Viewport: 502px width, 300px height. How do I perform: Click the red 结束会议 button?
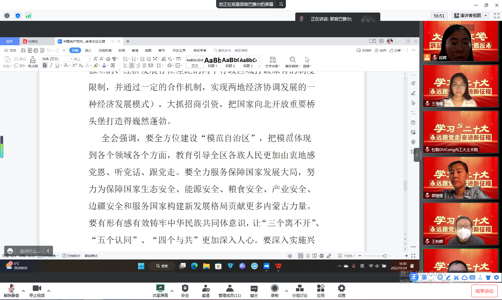coord(484,291)
